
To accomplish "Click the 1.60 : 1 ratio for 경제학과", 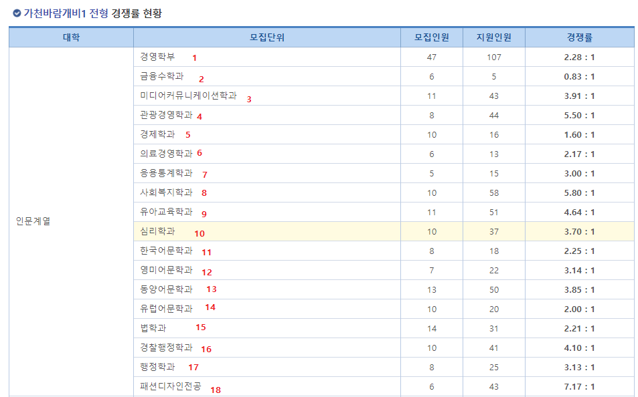I will point(579,135).
